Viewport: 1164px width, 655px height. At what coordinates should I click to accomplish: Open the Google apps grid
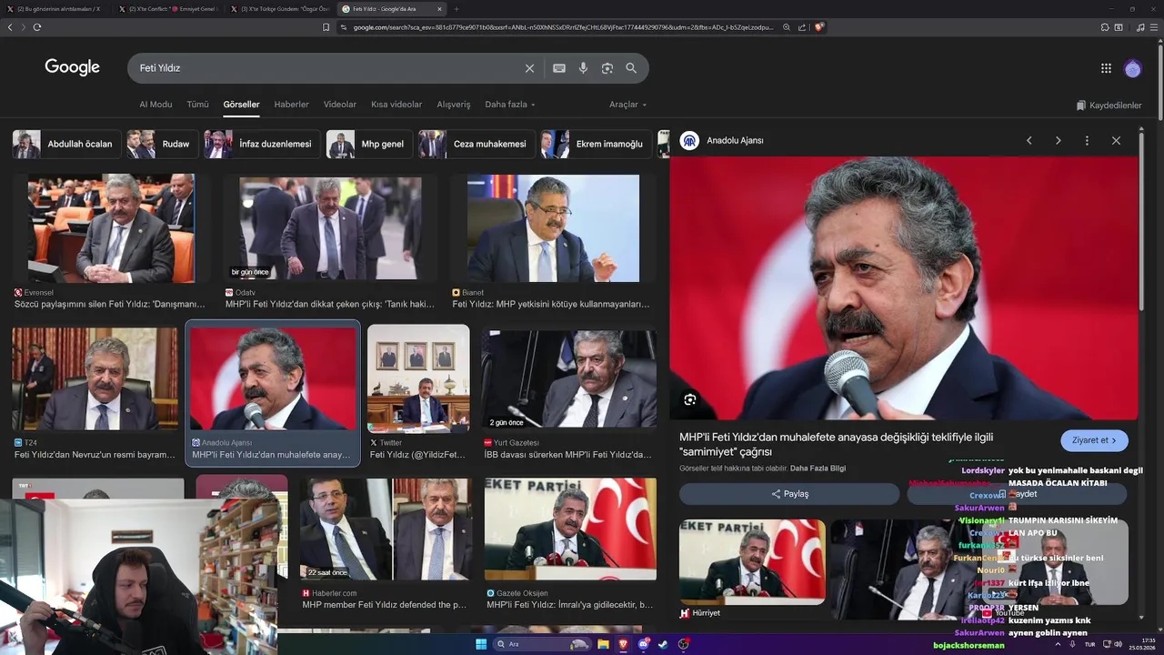point(1106,68)
